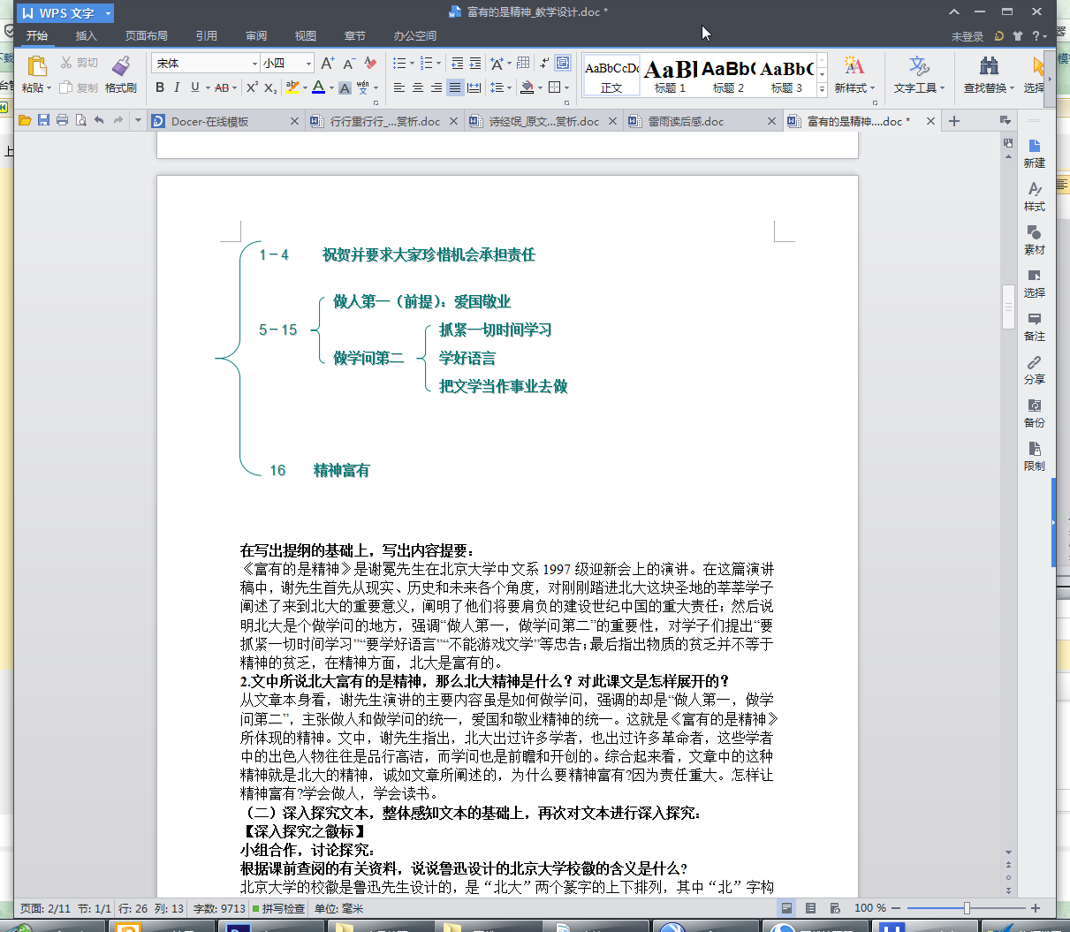Open the Backup (备份) sidebar icon
Viewport: 1070px width, 932px height.
click(x=1035, y=413)
